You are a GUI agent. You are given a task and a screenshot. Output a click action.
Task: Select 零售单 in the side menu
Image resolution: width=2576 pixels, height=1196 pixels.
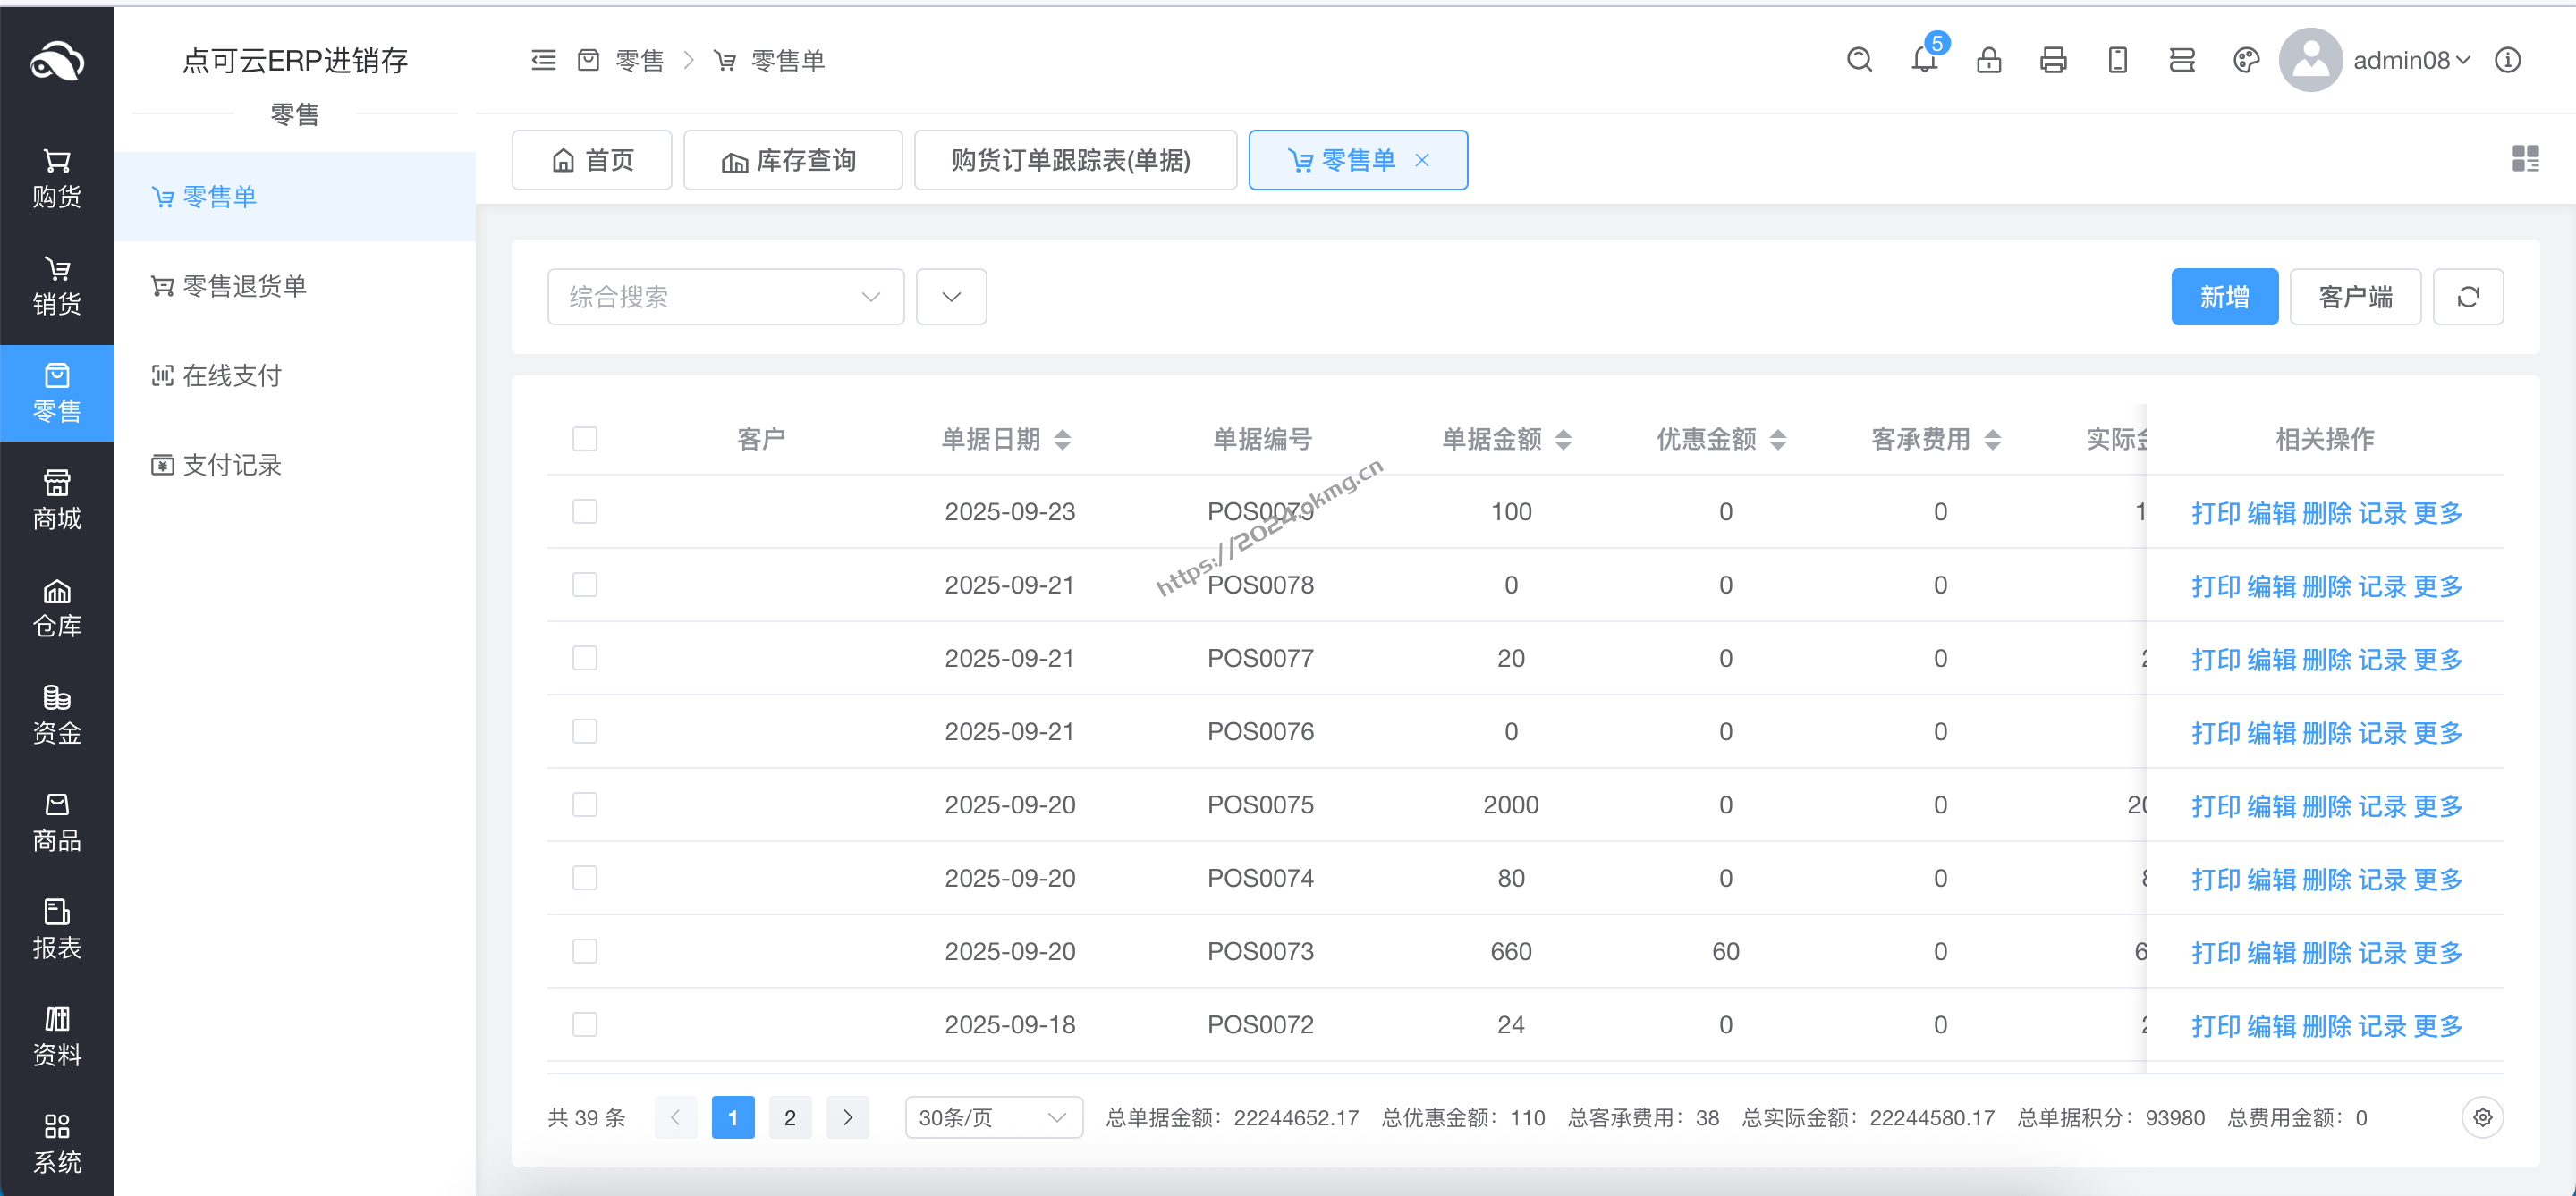click(294, 197)
